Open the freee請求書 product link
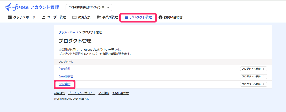 (x=66, y=76)
